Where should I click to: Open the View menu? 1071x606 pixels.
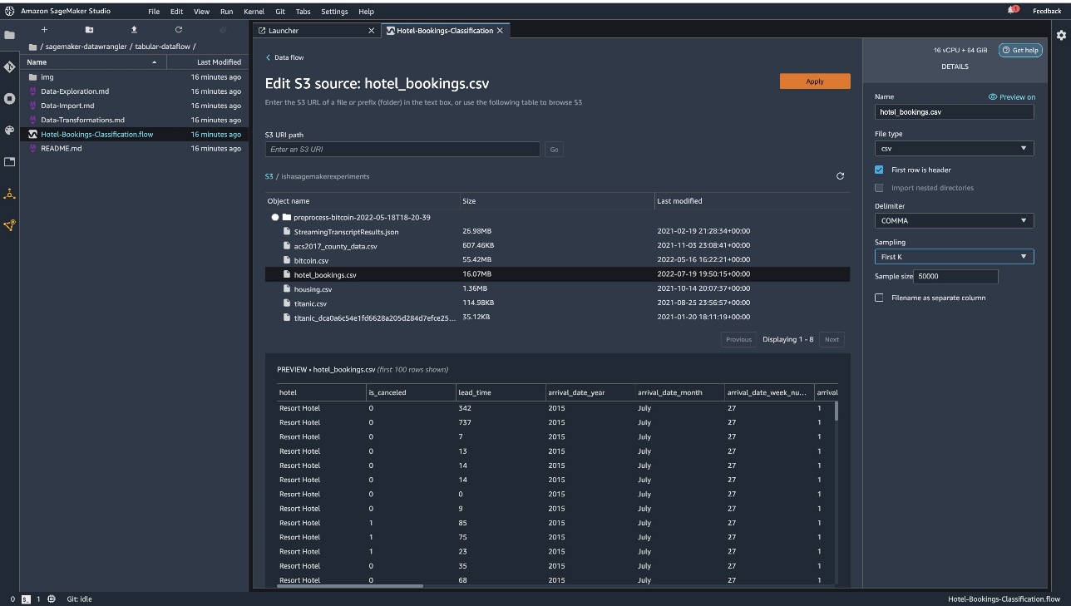pos(201,12)
